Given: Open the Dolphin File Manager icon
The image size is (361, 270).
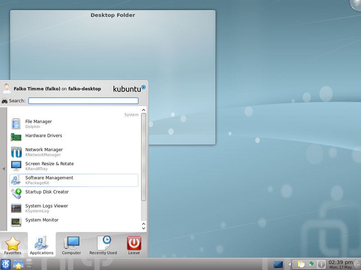Looking at the screenshot, I should click(16, 124).
